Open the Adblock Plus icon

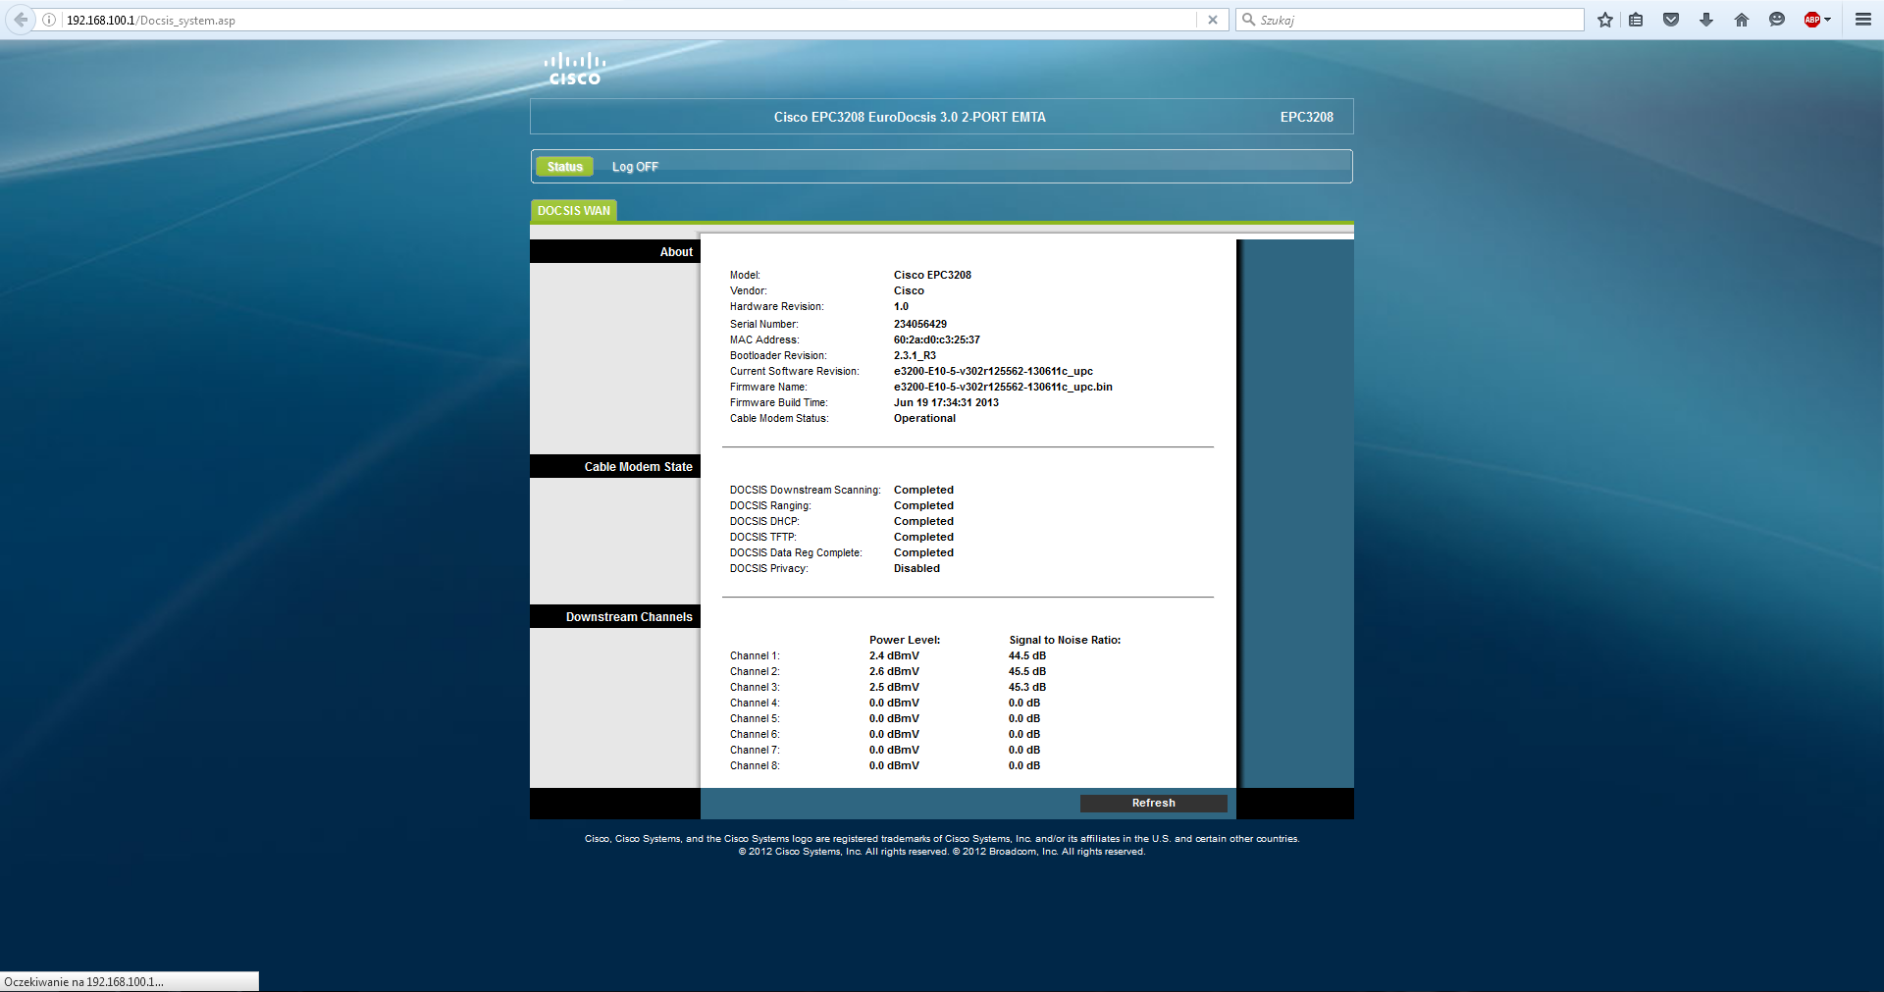click(x=1812, y=20)
